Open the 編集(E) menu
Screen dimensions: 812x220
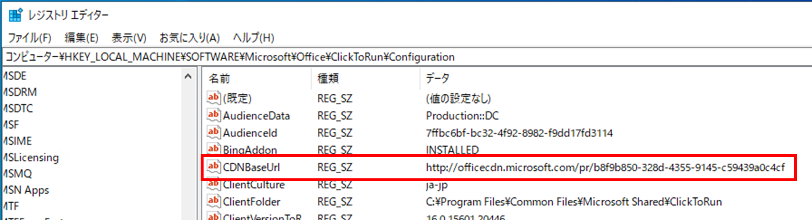82,38
